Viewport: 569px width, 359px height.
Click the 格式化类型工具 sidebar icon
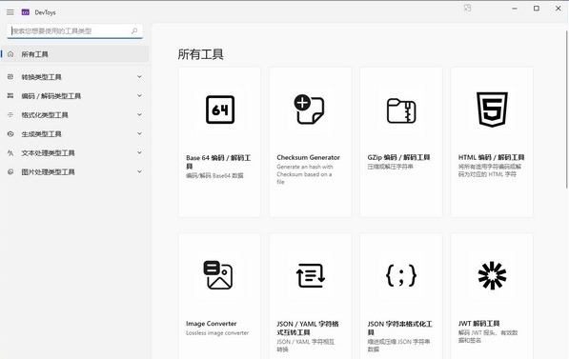point(10,115)
